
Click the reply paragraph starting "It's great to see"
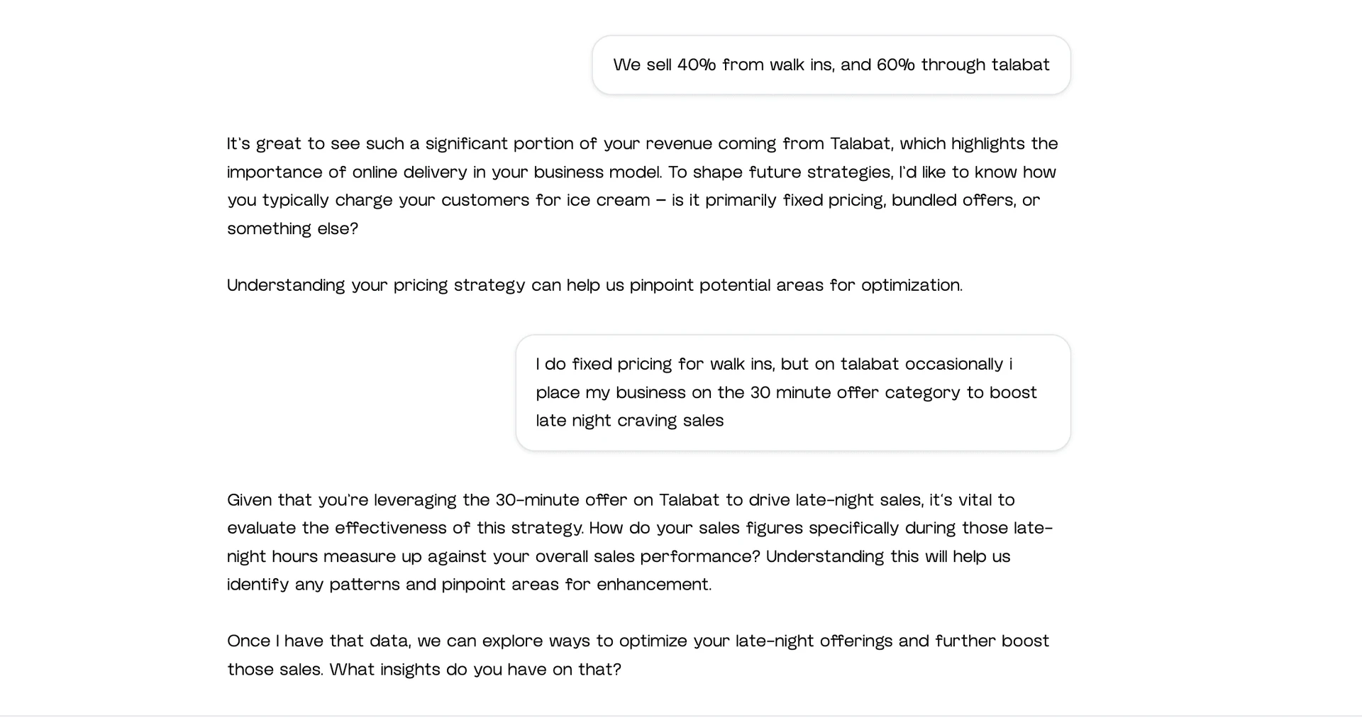641,187
